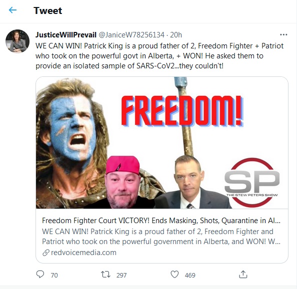
Task: Click the 297 retweets count
Action: coord(121,275)
